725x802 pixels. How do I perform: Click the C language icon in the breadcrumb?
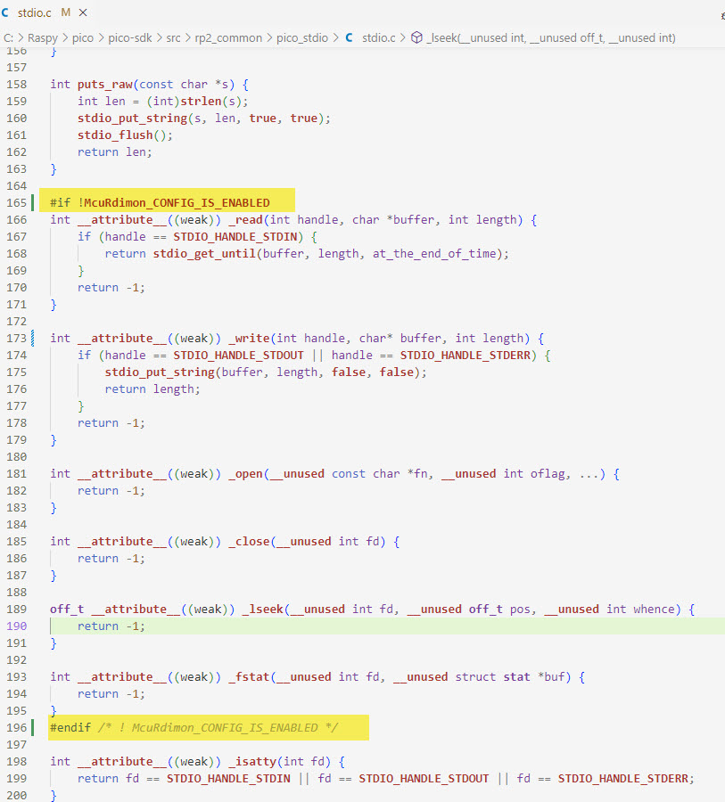[350, 37]
